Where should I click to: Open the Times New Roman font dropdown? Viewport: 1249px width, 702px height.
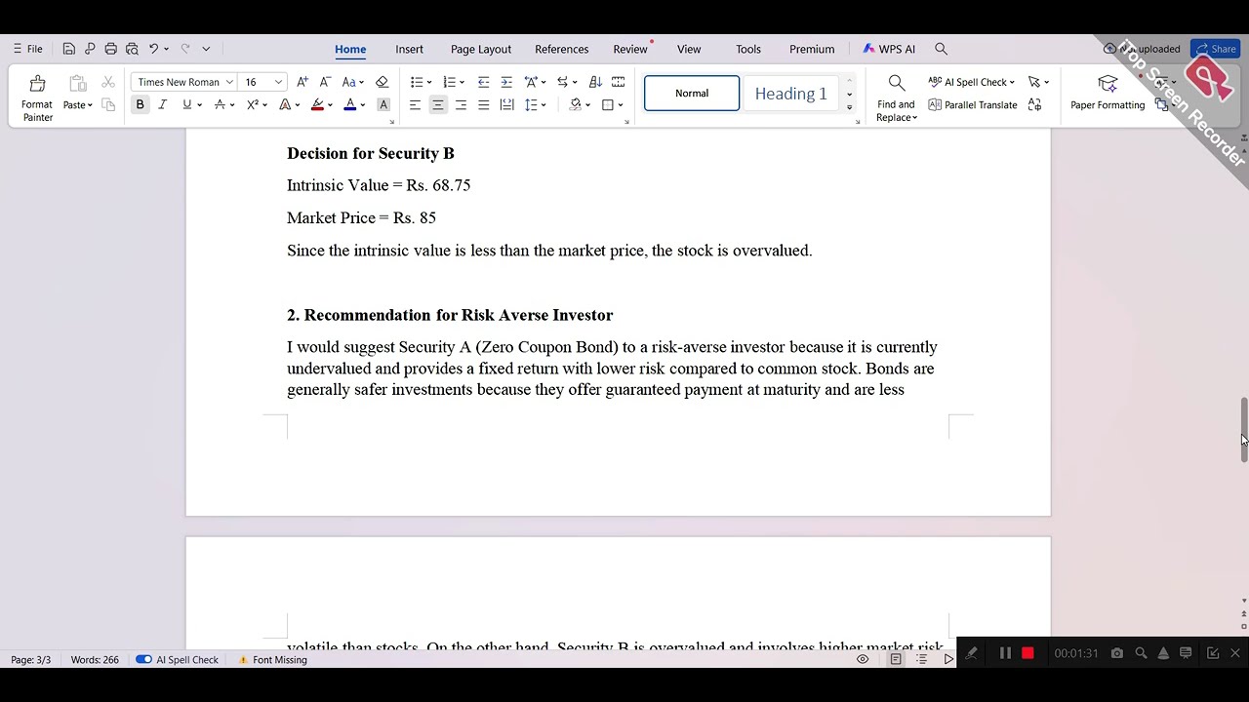pyautogui.click(x=229, y=82)
